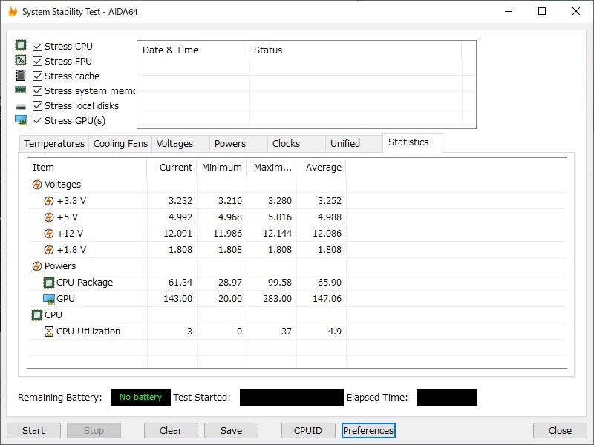Click the CPU chip icon beside Stress CPU
The height and width of the screenshot is (445, 594).
21,46
